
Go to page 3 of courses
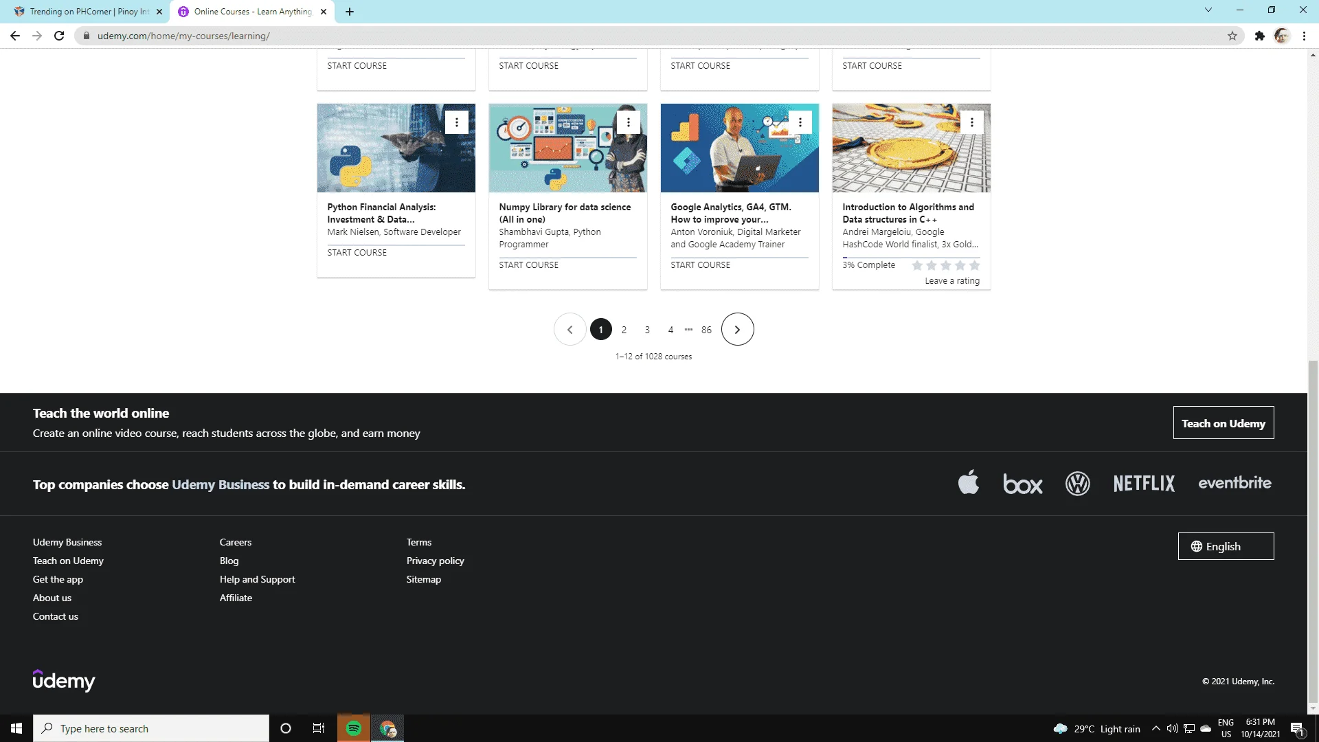[x=647, y=330]
